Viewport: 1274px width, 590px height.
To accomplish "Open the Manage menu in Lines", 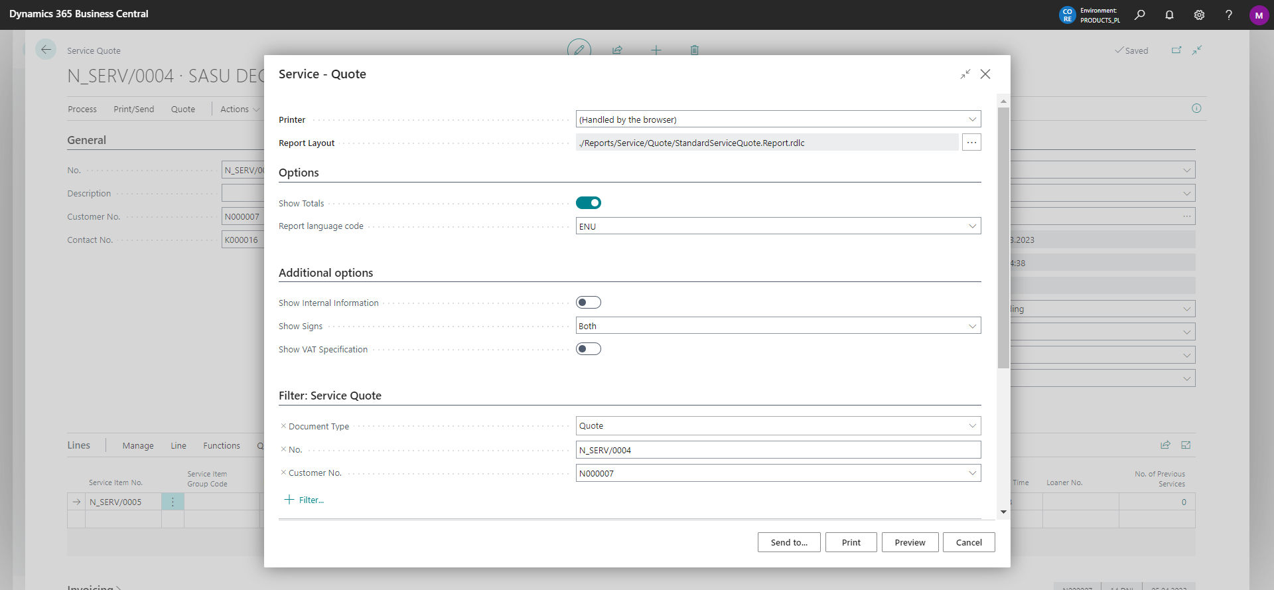I will tap(138, 446).
